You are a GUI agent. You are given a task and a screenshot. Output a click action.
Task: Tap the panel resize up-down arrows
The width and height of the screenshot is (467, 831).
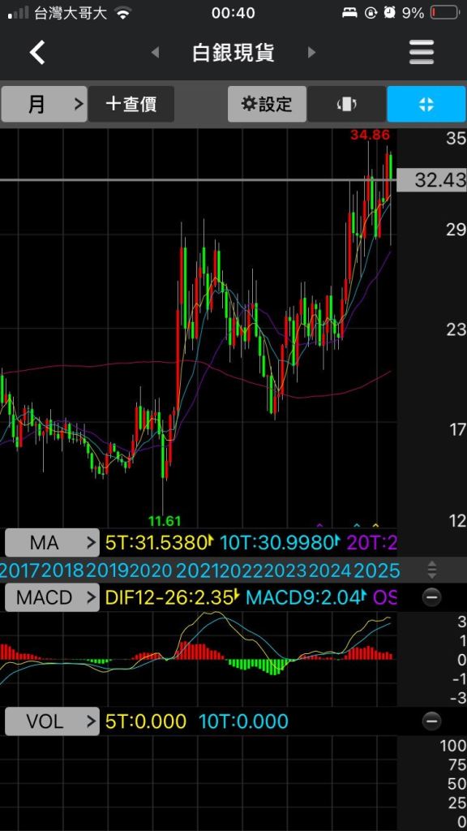[432, 570]
